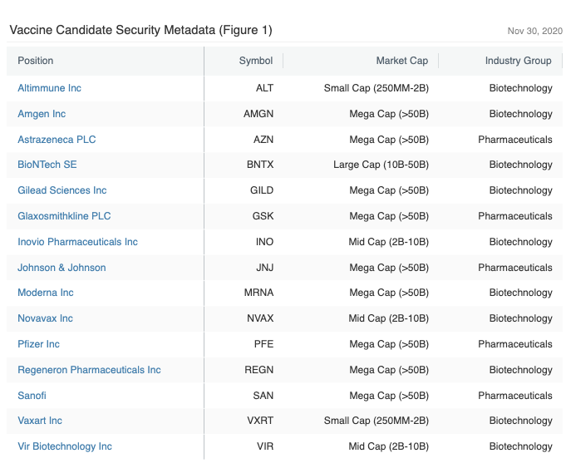Open the Amgen Inc link
This screenshot has width=566, height=473.
click(42, 114)
